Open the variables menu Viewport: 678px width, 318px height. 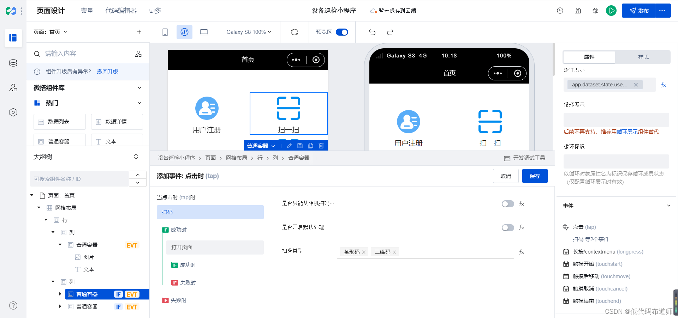tap(87, 11)
